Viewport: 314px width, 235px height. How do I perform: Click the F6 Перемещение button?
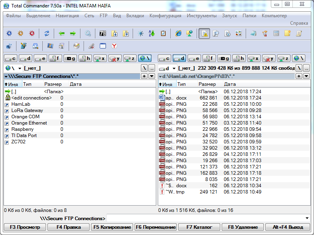click(155, 227)
